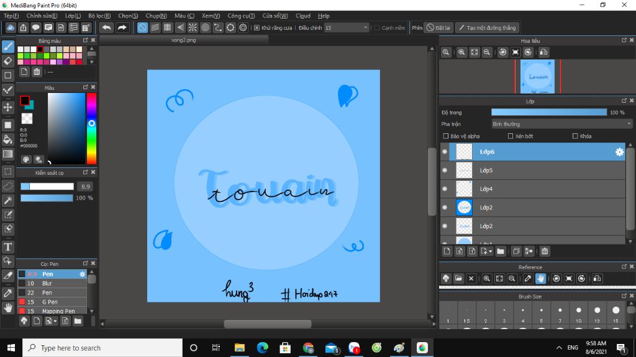
Task: Open the Công cụ(T) menu
Action: coord(241,15)
